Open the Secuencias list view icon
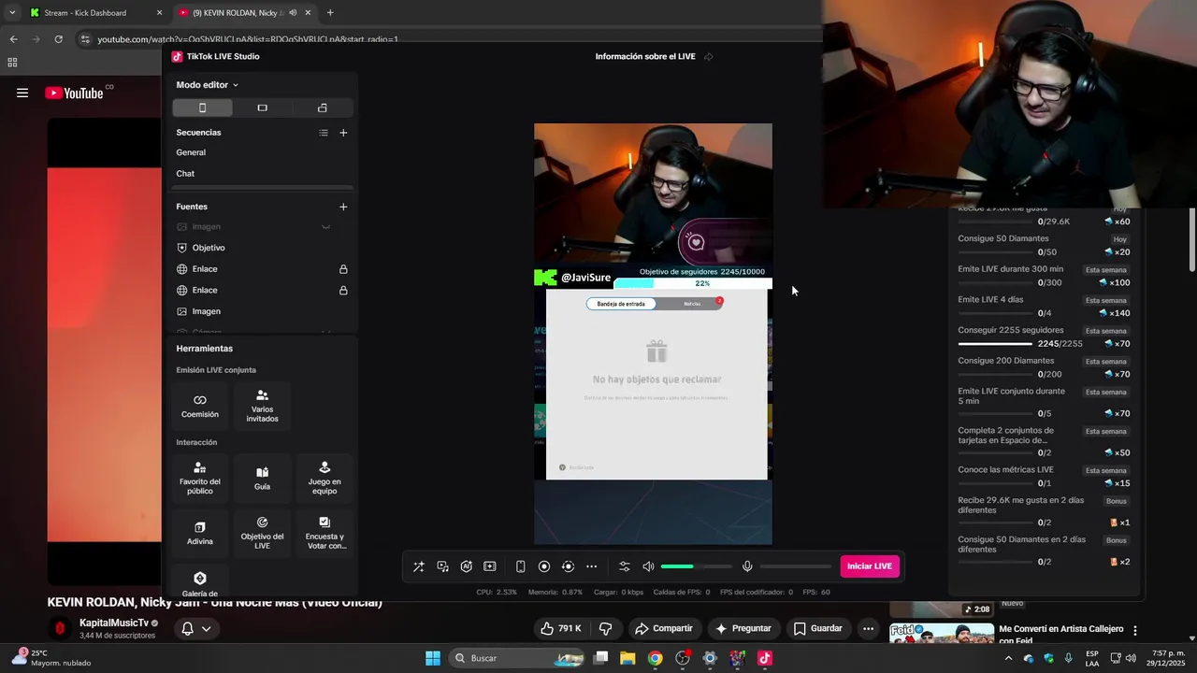This screenshot has height=673, width=1197. (324, 133)
